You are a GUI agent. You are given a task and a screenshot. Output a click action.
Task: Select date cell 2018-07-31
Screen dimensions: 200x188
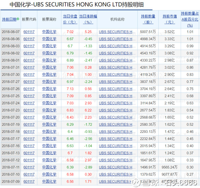click(11, 68)
